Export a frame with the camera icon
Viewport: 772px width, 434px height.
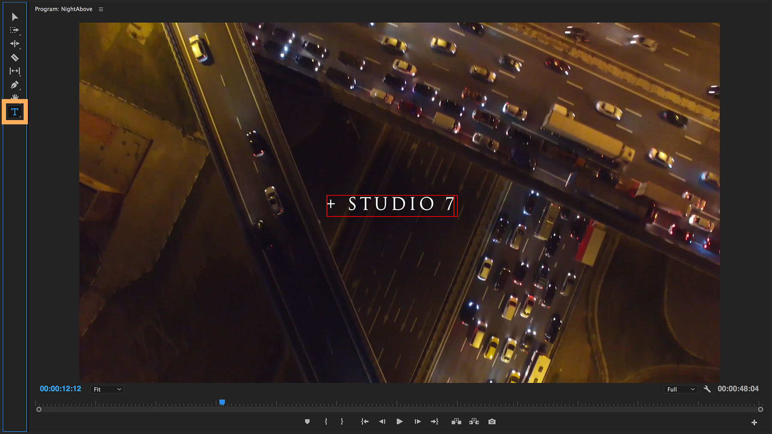coord(492,422)
